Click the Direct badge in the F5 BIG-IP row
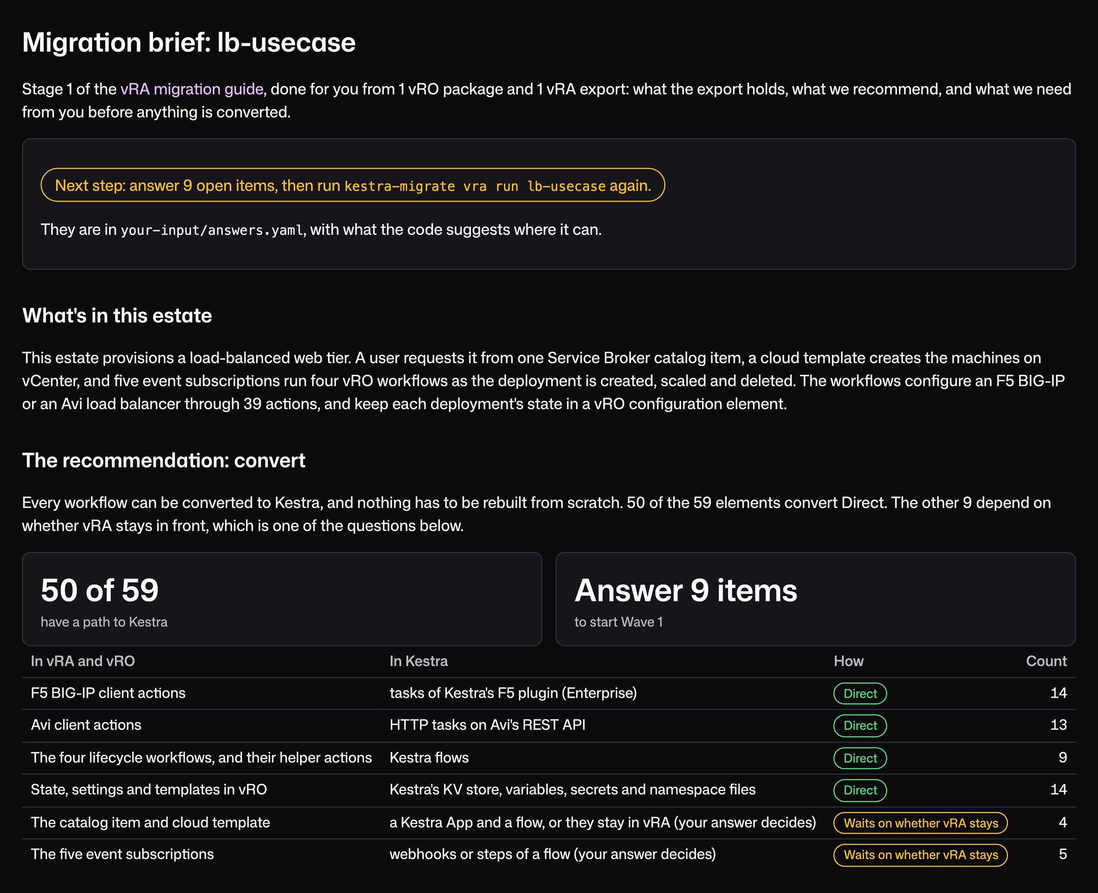This screenshot has height=893, width=1098. (x=860, y=693)
